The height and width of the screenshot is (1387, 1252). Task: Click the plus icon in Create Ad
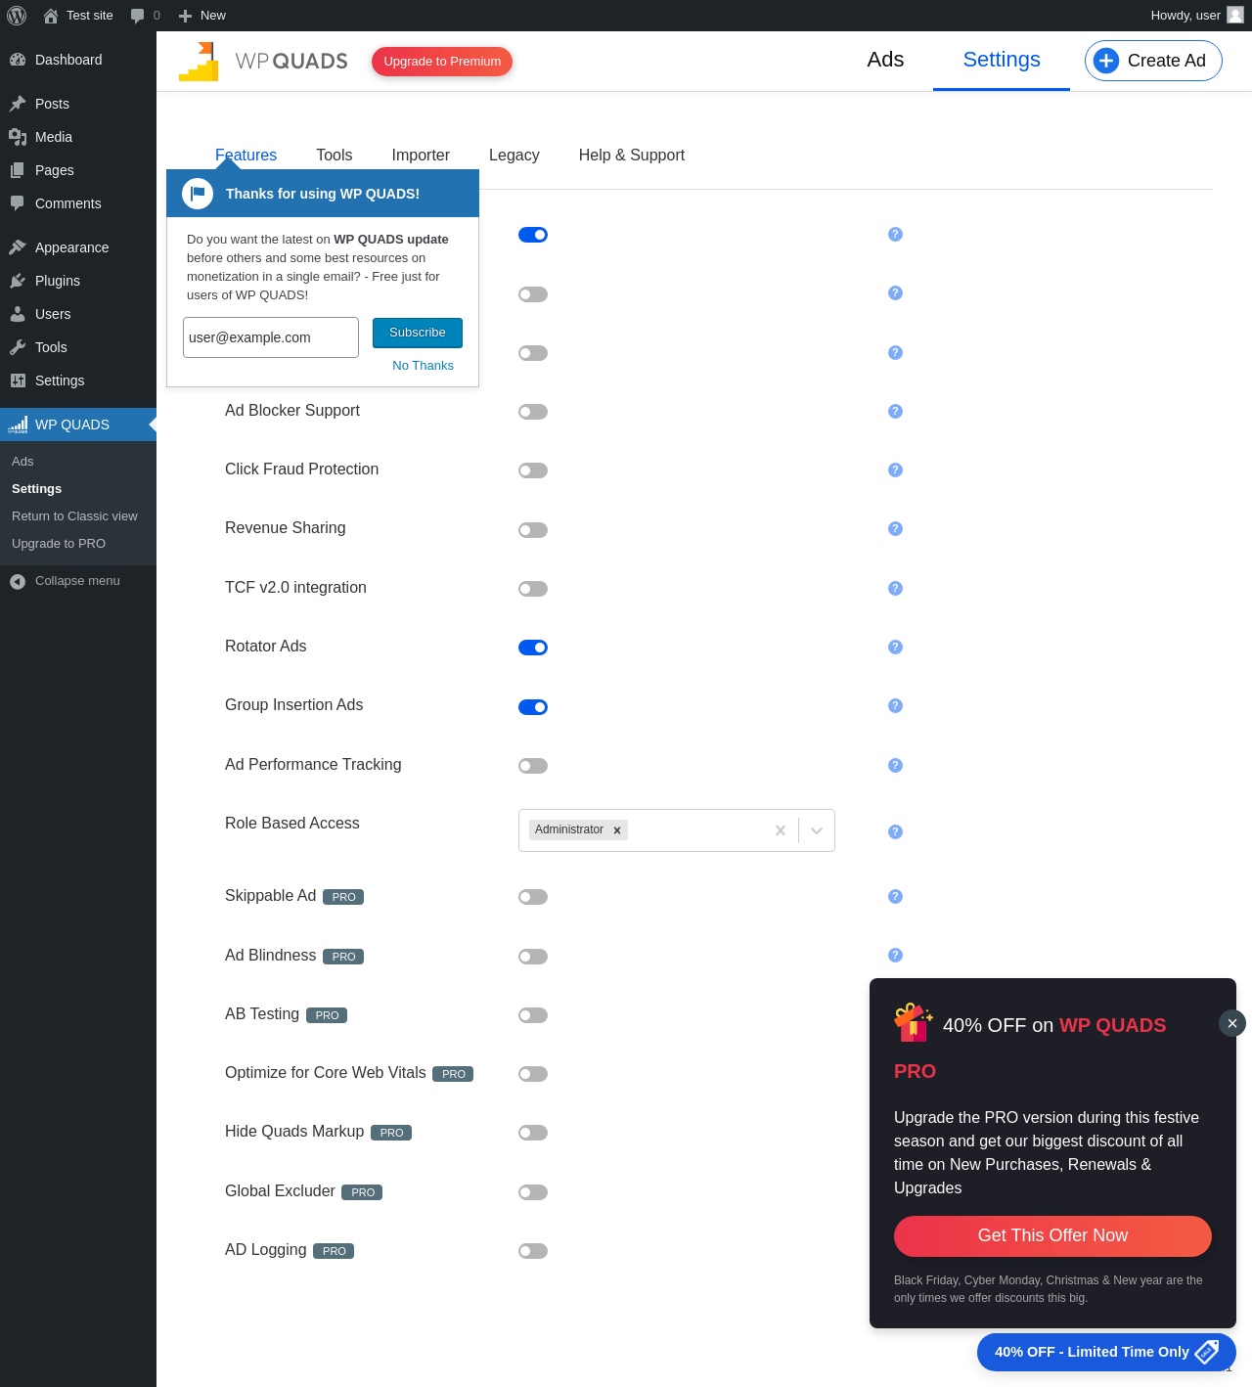coord(1106,61)
